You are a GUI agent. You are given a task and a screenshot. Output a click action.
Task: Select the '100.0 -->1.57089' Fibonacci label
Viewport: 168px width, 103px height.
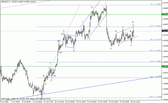(x=155, y=97)
